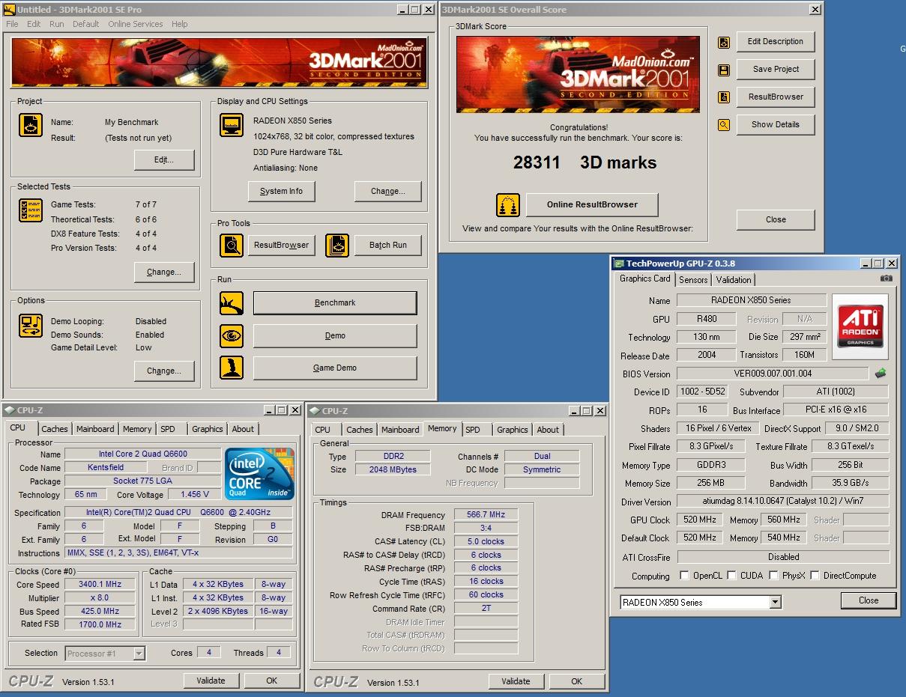Click the System Info button

point(281,192)
